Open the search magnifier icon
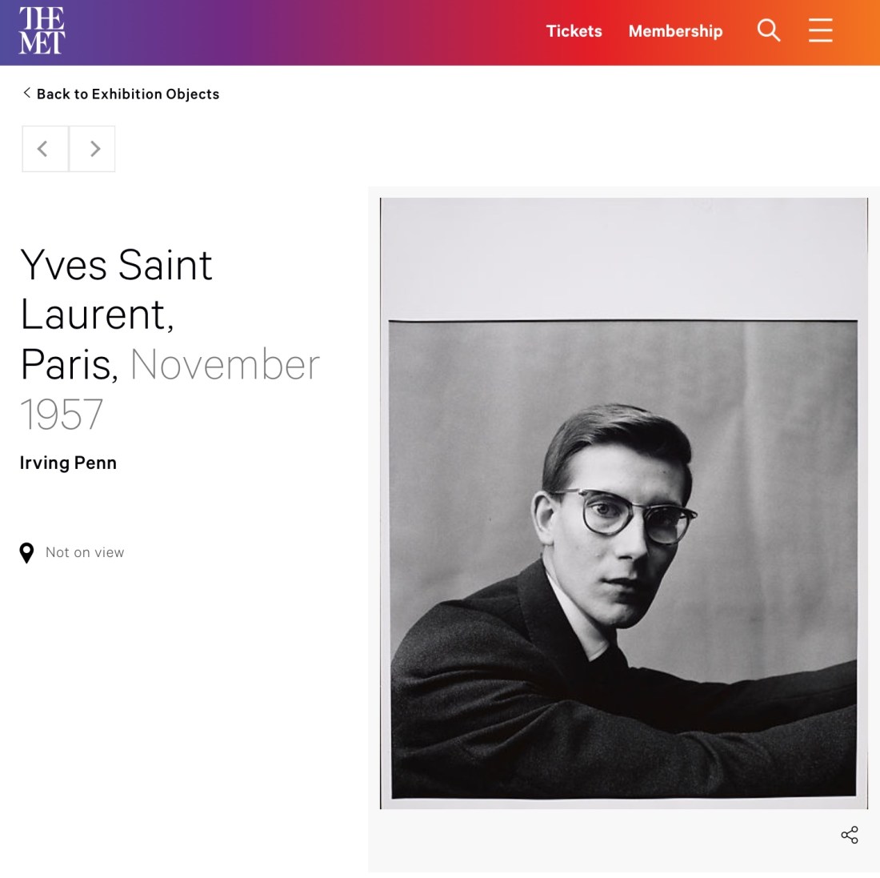The width and height of the screenshot is (880, 878). (768, 30)
